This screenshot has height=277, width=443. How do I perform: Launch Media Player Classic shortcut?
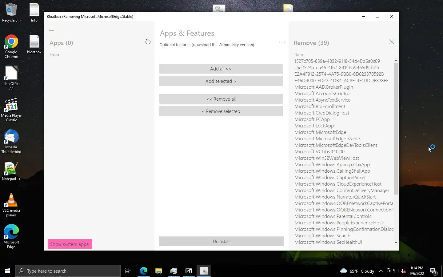[11, 110]
